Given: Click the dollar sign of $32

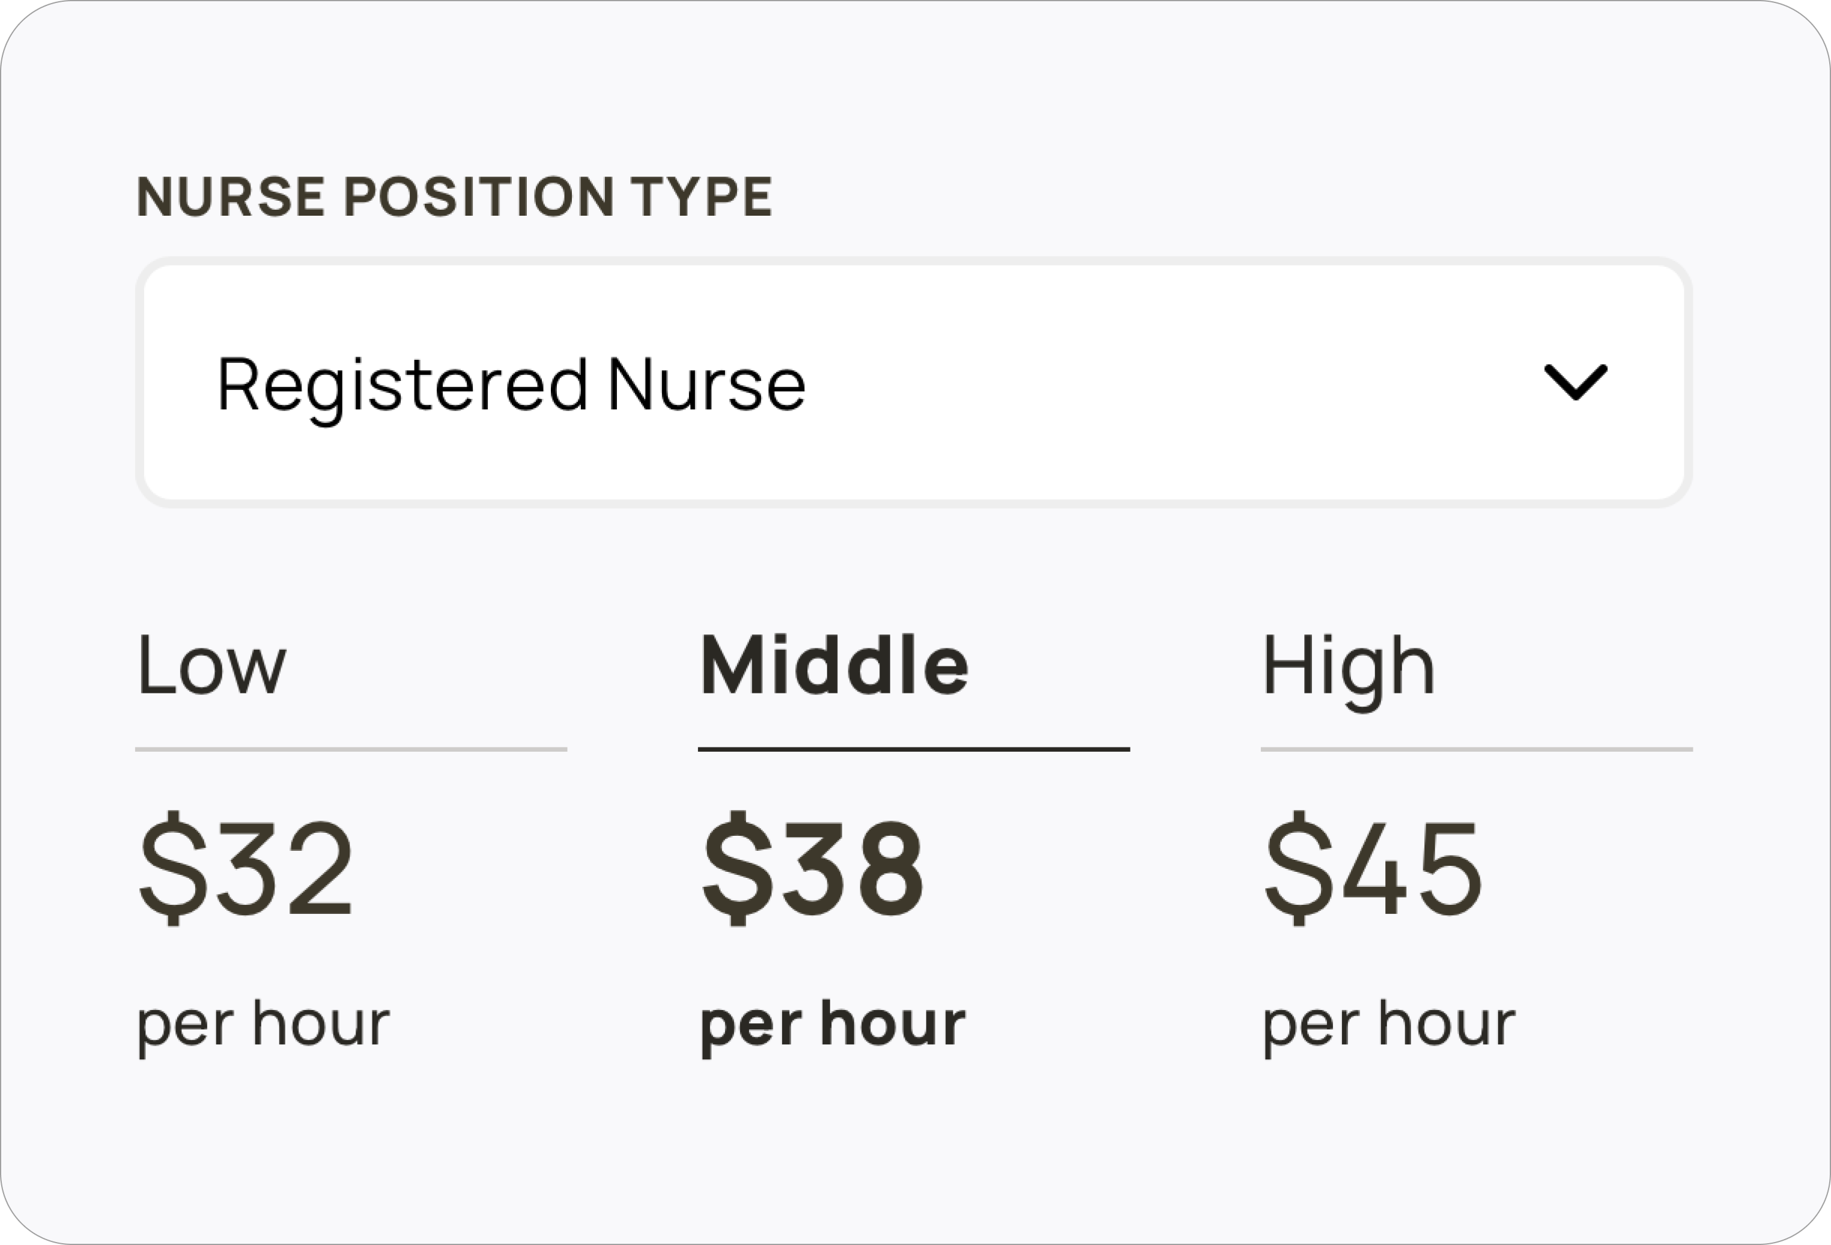Looking at the screenshot, I should 174,868.
